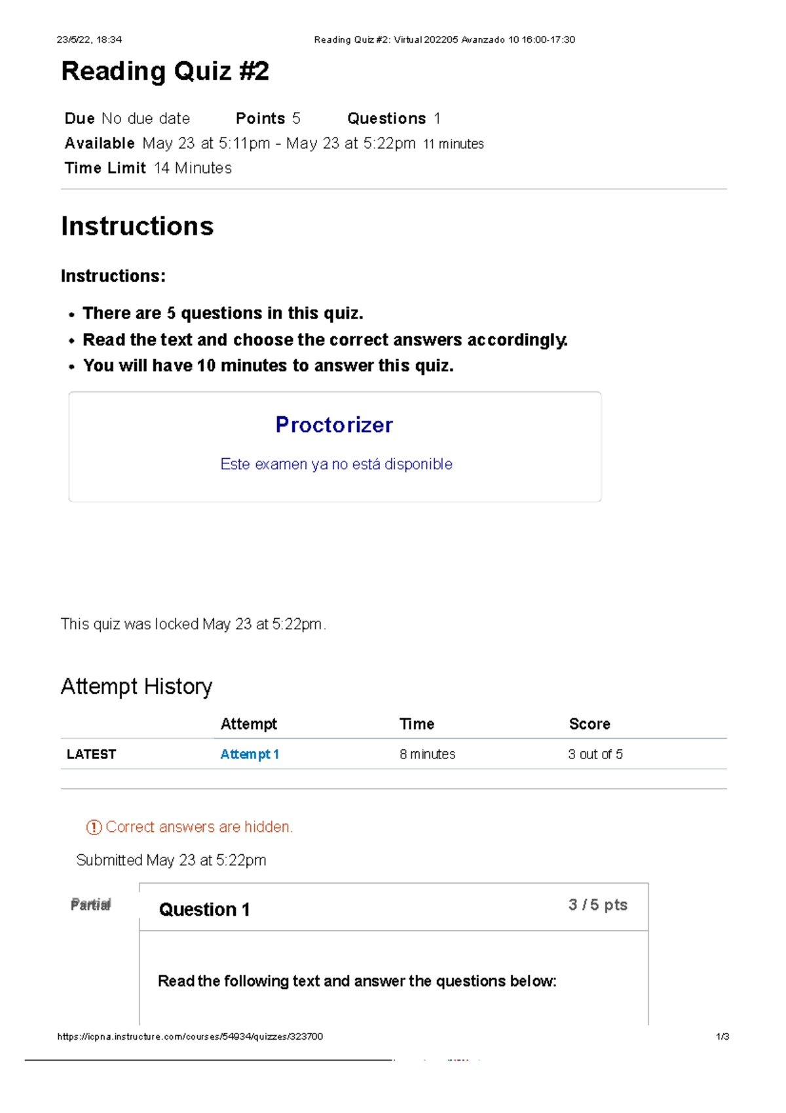Click the Attempt History heading
Screen dimensions: 786x1113
pyautogui.click(x=136, y=686)
